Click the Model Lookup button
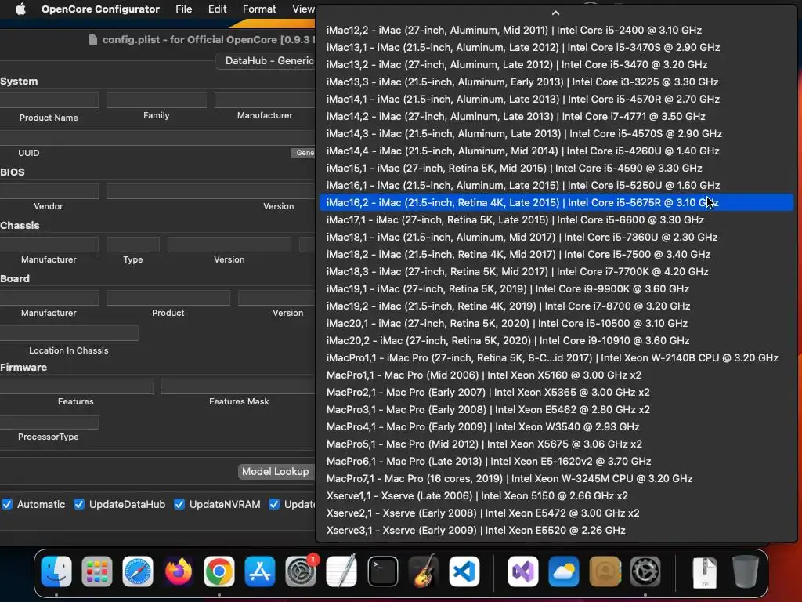The width and height of the screenshot is (802, 602). click(276, 471)
